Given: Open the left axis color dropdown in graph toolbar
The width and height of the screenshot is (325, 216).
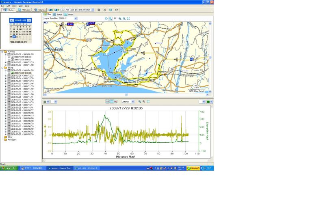Looking at the screenshot, I should click(48, 102).
